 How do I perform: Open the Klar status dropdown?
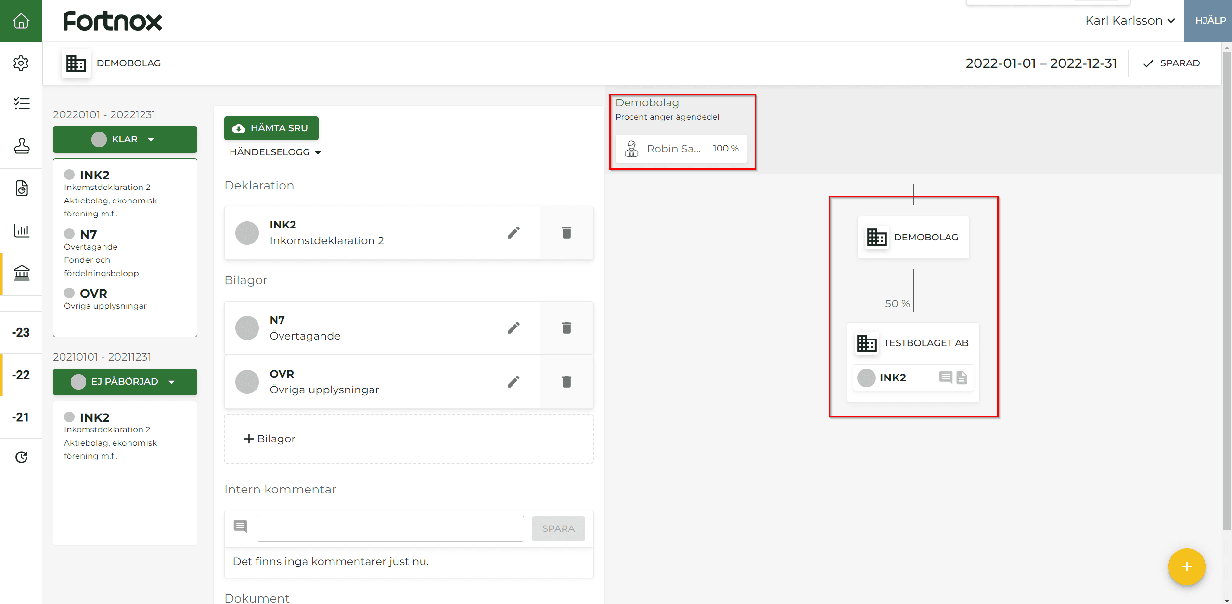click(x=125, y=139)
